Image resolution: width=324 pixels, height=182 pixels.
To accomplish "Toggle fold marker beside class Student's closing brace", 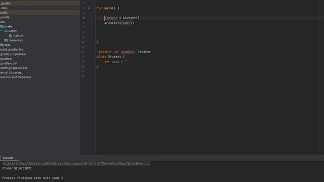I will tap(96, 66).
